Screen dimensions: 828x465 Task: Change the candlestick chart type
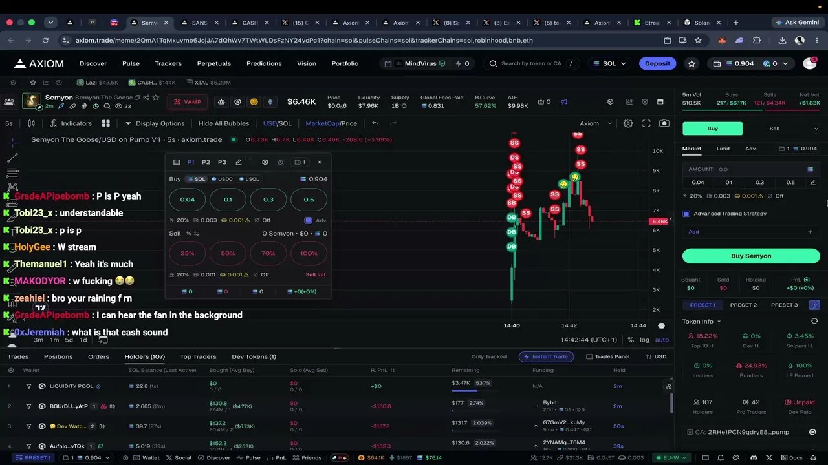pyautogui.click(x=31, y=123)
